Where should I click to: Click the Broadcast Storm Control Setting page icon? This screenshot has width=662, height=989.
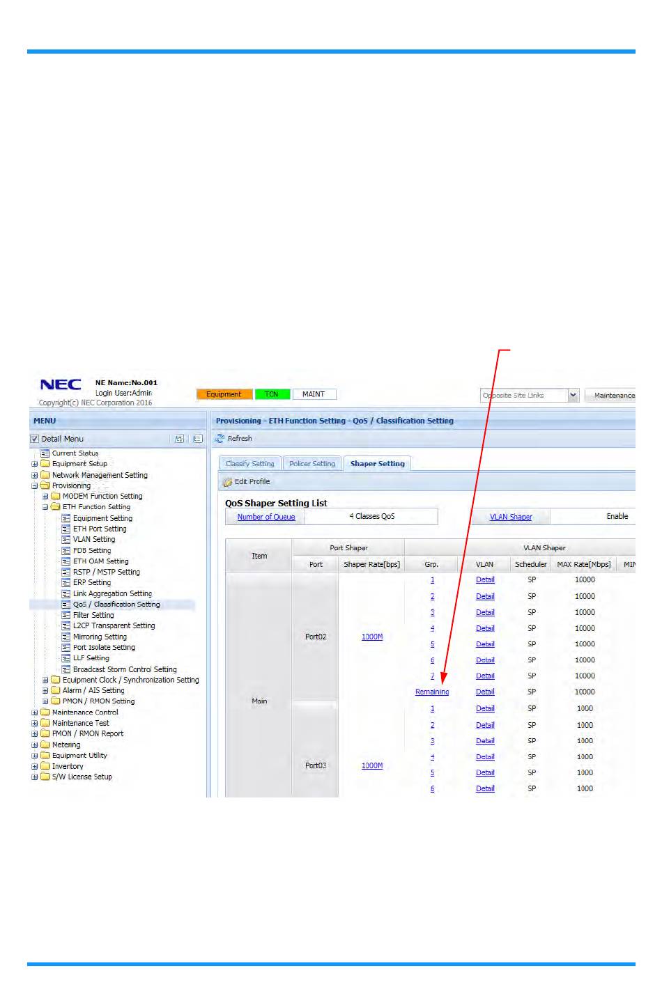coord(66,669)
